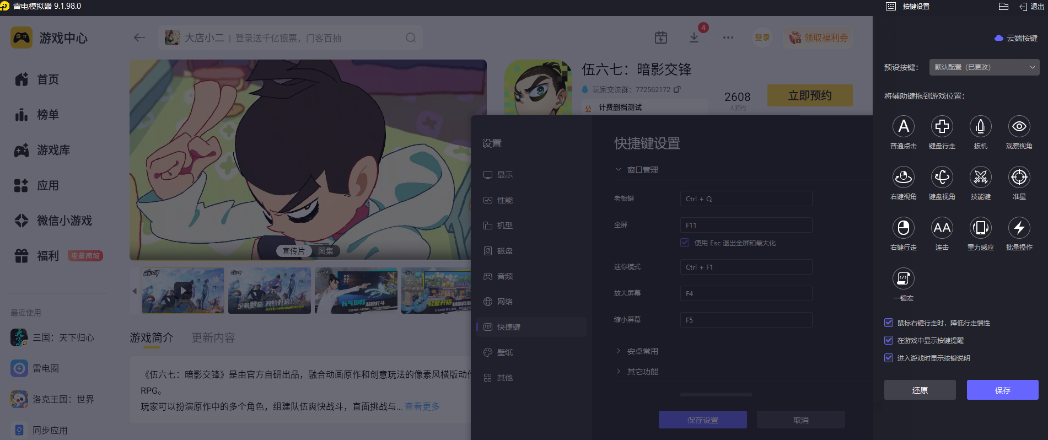Open 壁纸 settings tab

[x=531, y=352]
